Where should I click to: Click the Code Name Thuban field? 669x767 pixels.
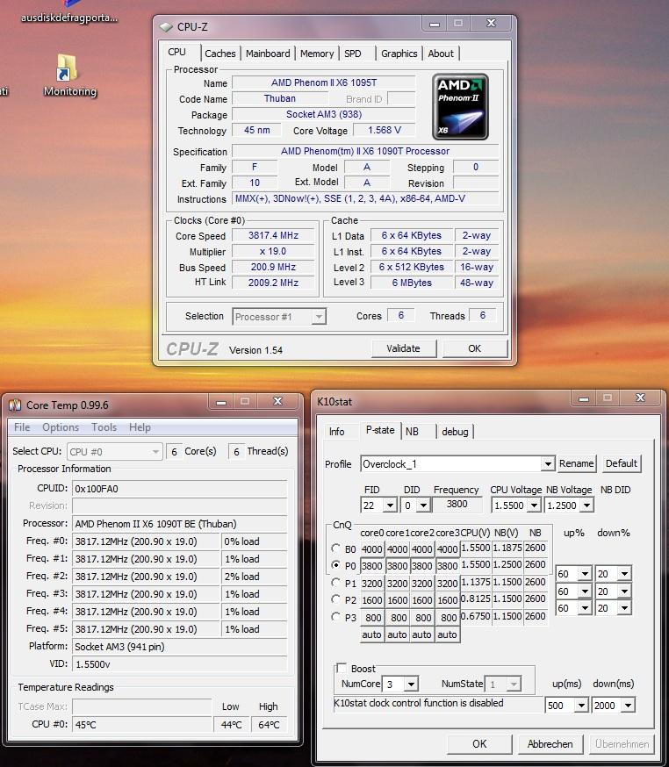(x=280, y=98)
